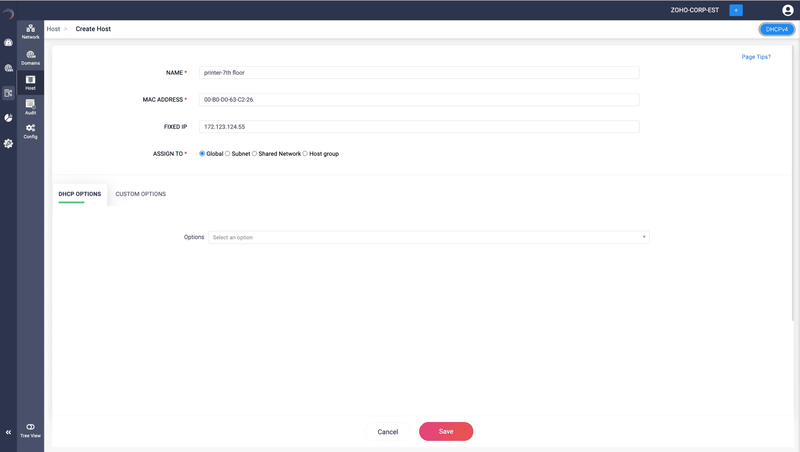Open the Network section in the sidebar
This screenshot has height=452, width=800.
[30, 32]
